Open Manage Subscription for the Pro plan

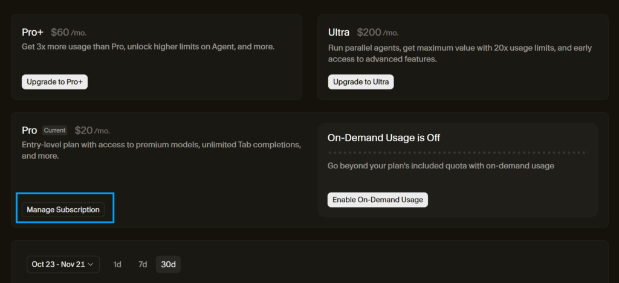point(63,210)
